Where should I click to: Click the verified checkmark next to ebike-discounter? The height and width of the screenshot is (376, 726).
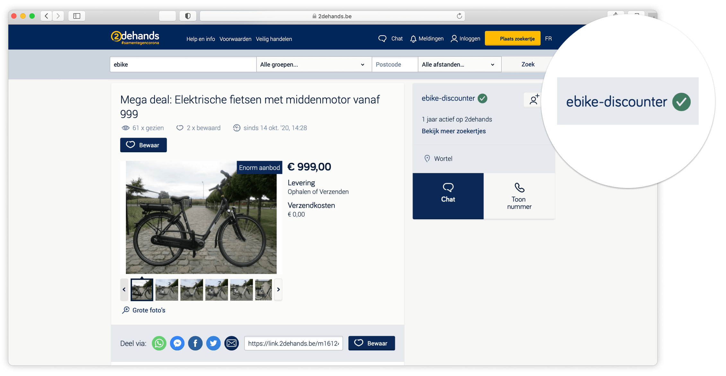click(482, 98)
